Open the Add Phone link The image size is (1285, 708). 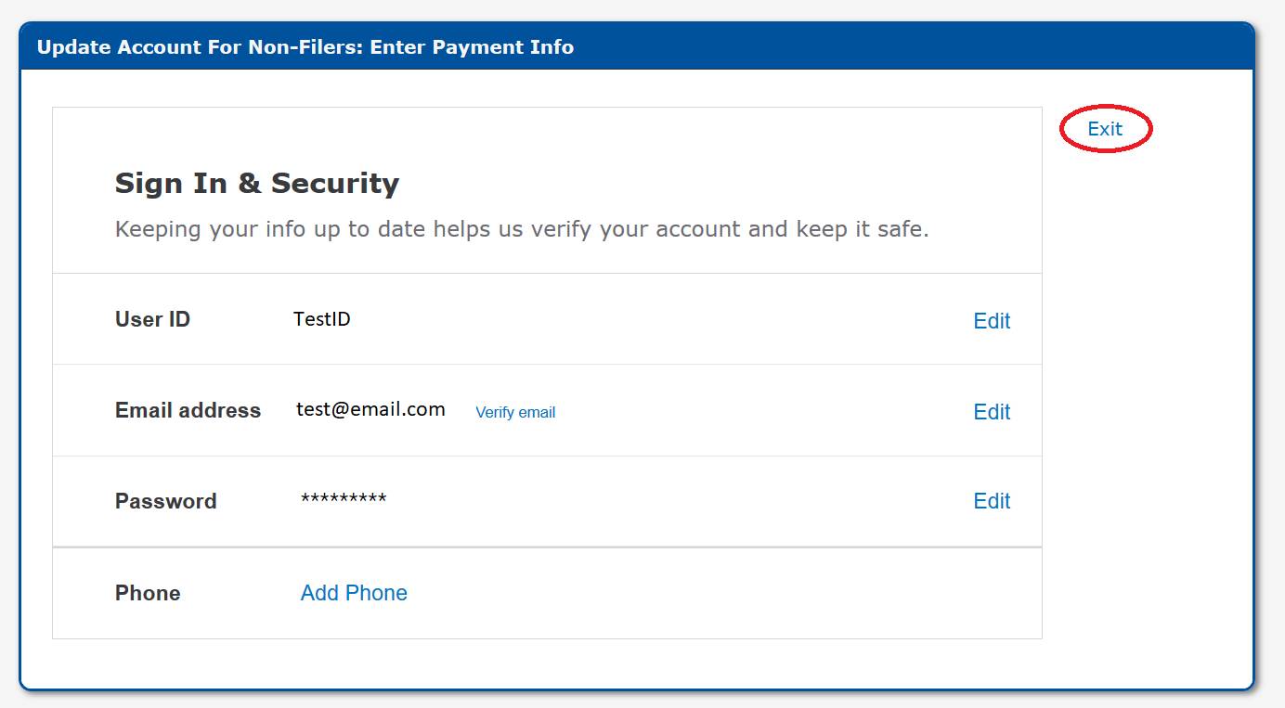coord(354,593)
